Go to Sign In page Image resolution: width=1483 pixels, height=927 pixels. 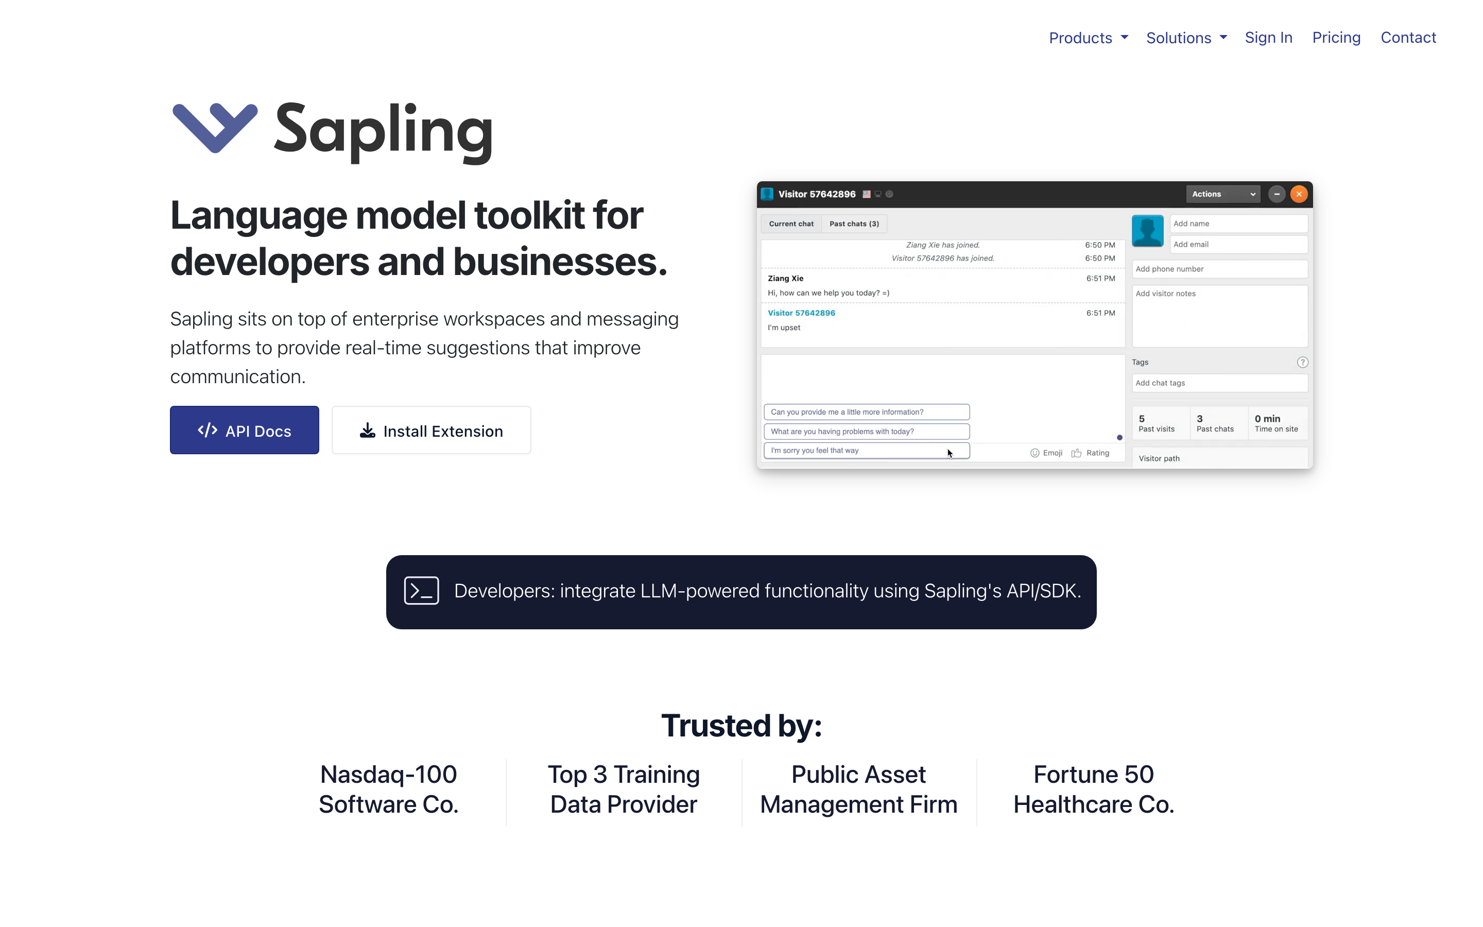(x=1268, y=38)
